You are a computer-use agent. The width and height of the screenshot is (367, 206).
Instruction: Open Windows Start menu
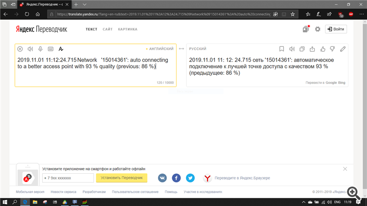tap(5, 202)
